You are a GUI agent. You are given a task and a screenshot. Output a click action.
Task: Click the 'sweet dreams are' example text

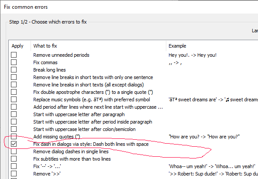tap(213, 100)
